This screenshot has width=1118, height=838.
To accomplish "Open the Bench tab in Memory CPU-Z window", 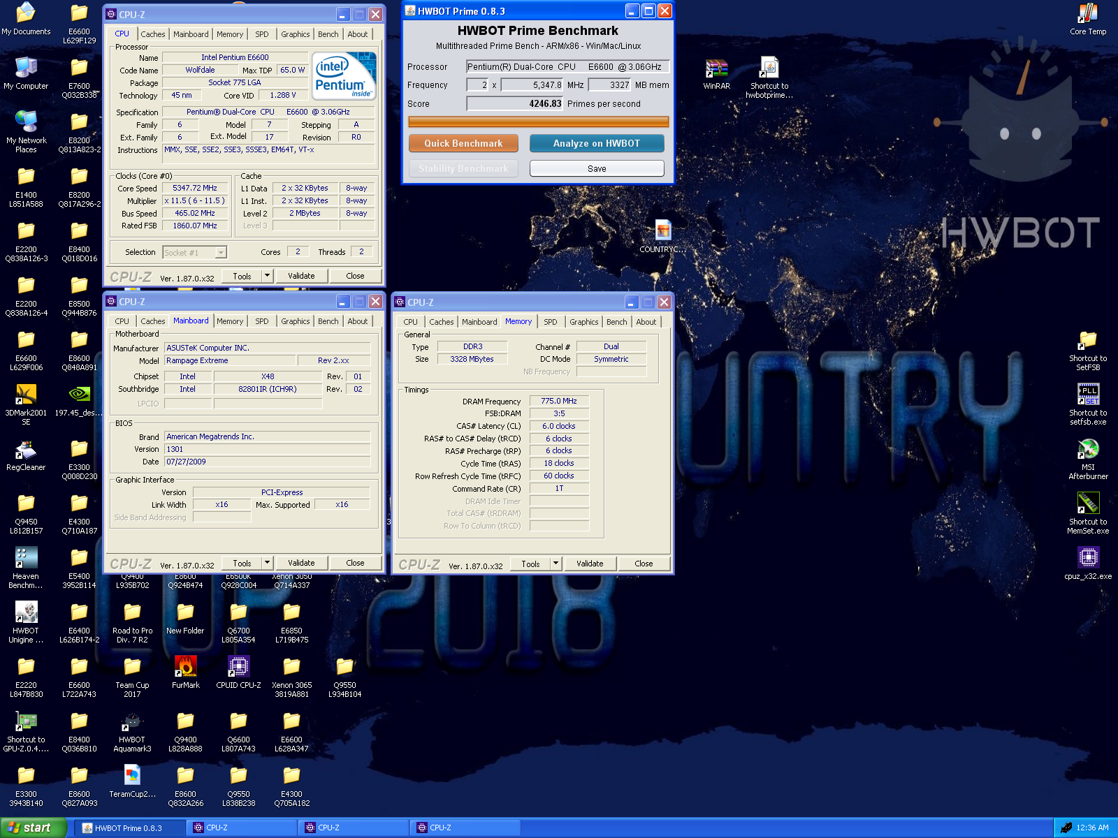I will coord(616,322).
